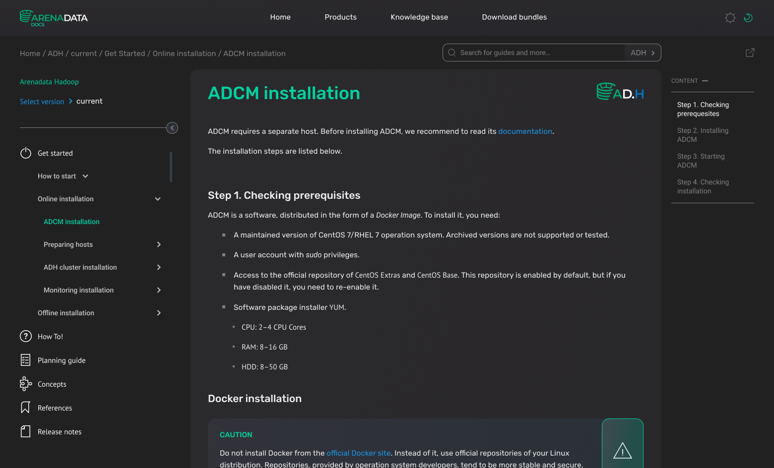Open References sidebar section
The image size is (774, 468).
55,408
